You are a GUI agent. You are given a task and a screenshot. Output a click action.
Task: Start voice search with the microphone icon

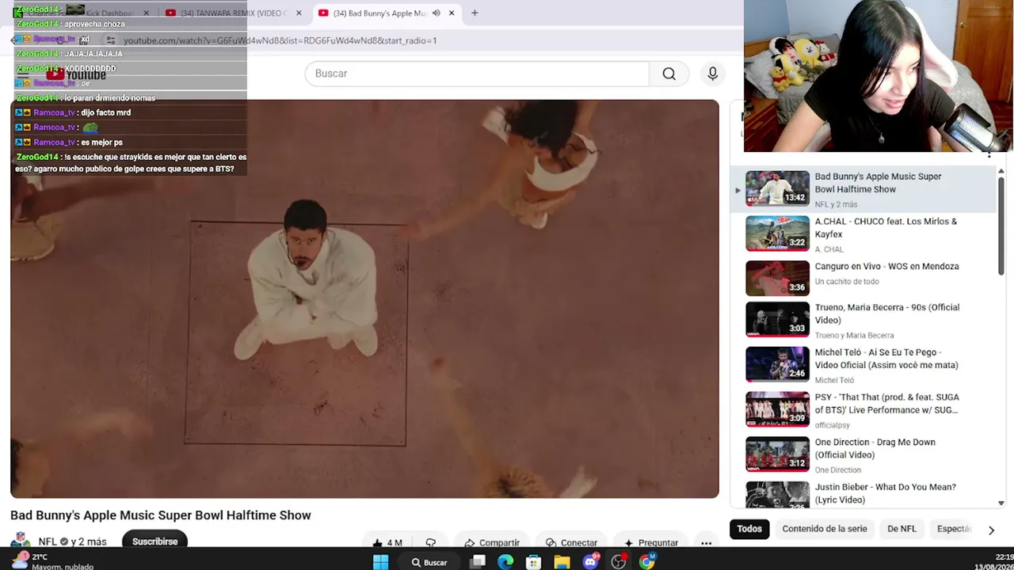pyautogui.click(x=712, y=74)
